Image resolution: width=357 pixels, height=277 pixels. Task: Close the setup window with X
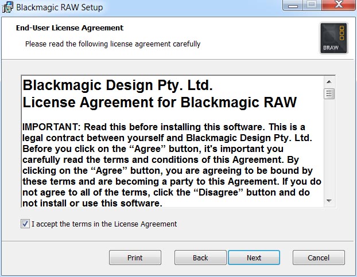tap(339, 5)
